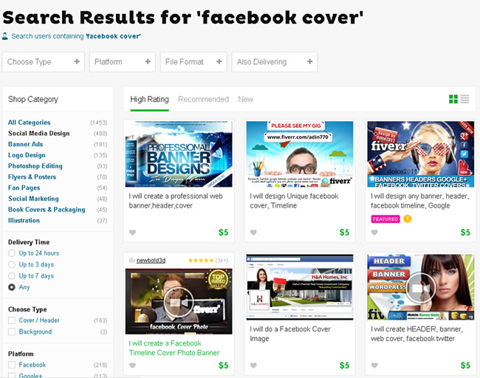Viewport: 480px width, 378px height.
Task: Expand the Choose Type dropdown
Action: [43, 62]
